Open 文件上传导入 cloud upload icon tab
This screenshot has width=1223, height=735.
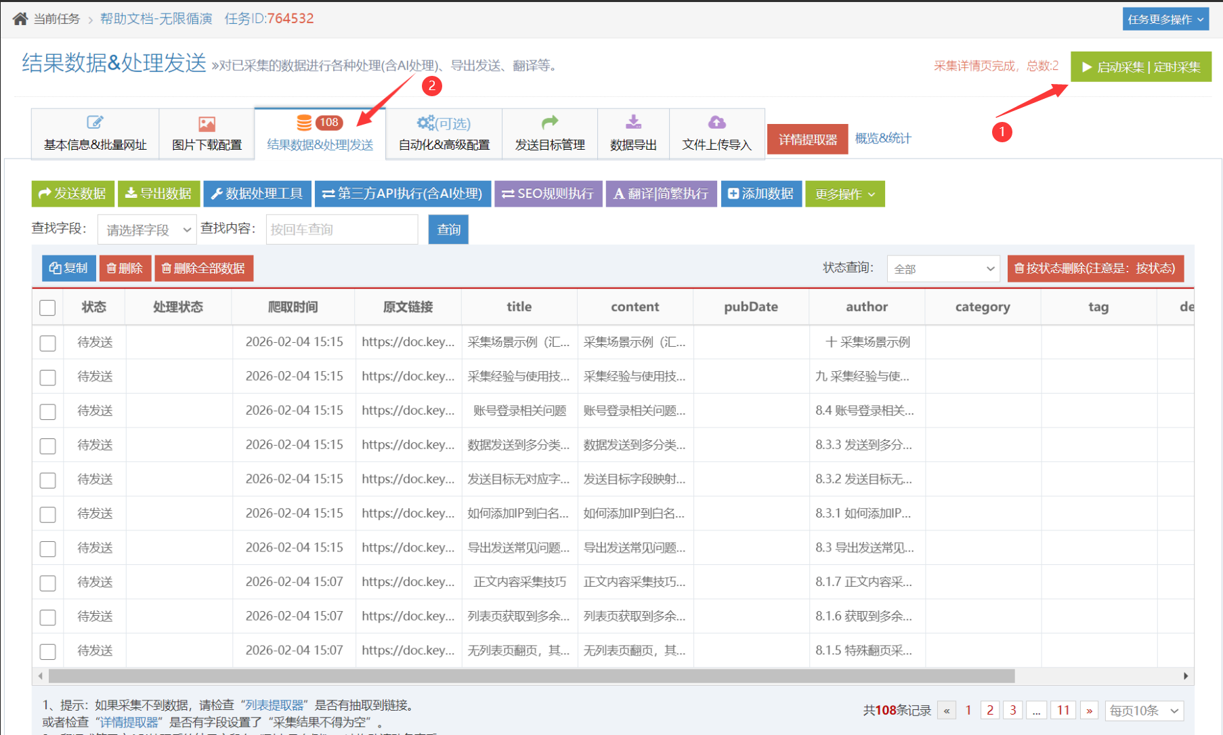716,133
